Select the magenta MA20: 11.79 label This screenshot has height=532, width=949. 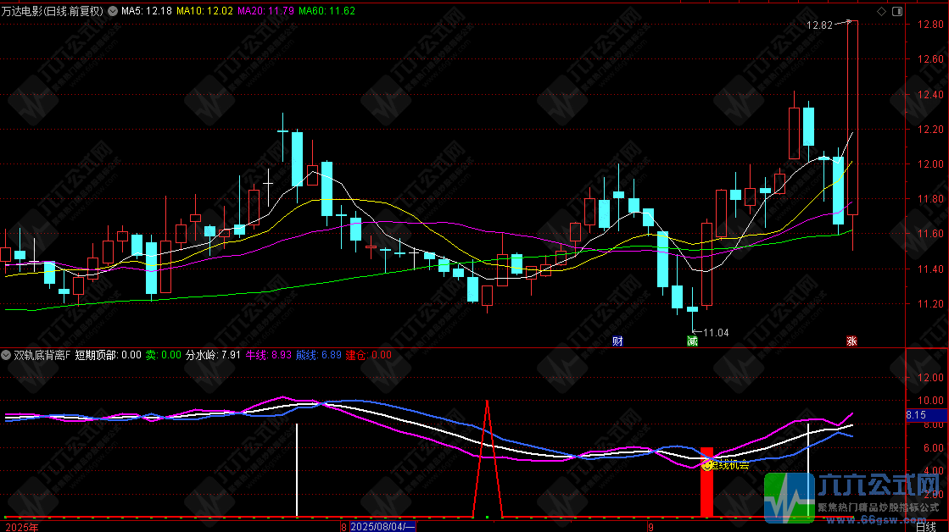pyautogui.click(x=265, y=11)
